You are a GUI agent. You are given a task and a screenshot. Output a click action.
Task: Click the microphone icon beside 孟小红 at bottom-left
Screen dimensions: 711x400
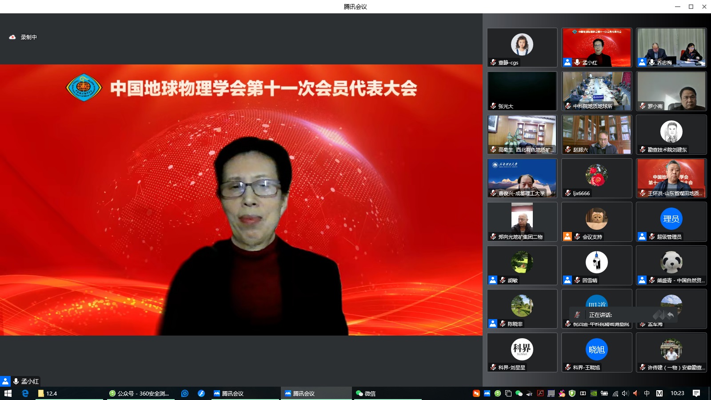tap(16, 381)
